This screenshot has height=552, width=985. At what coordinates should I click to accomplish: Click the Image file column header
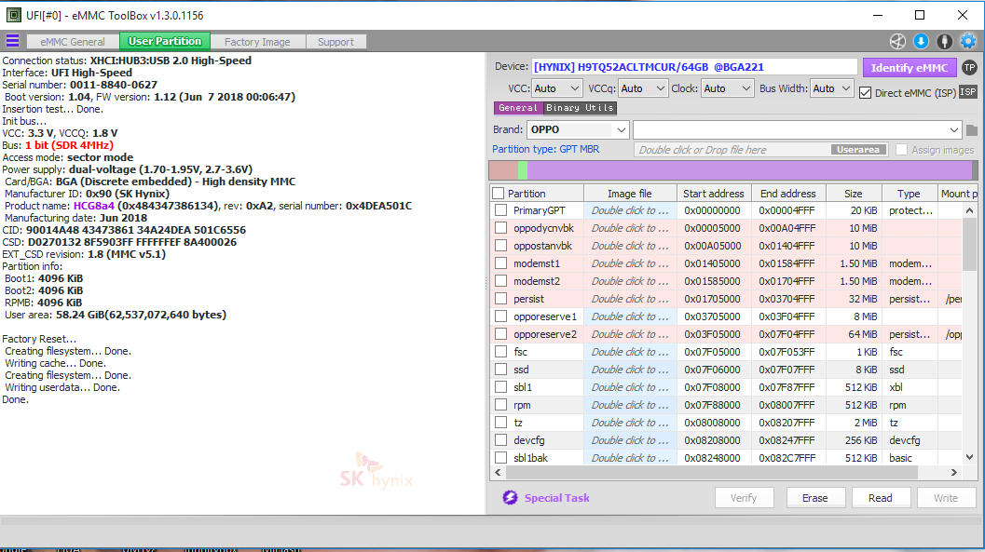pyautogui.click(x=629, y=194)
